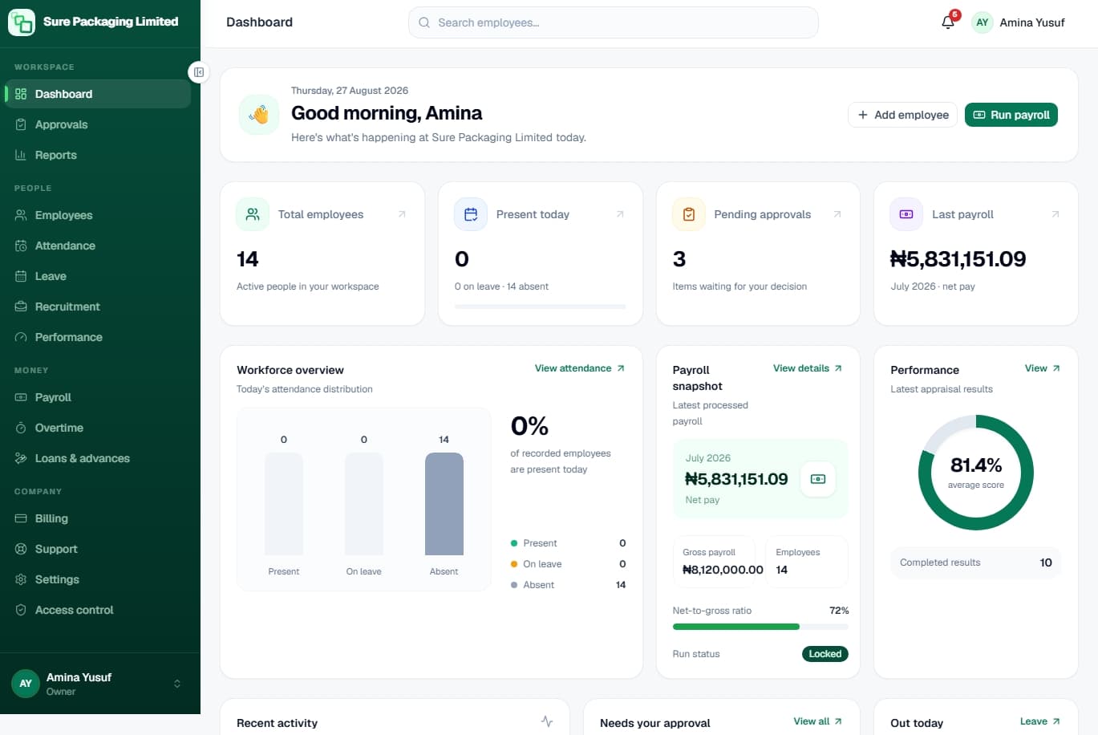The width and height of the screenshot is (1098, 735).
Task: Focus the Search employees field
Action: pos(614,22)
